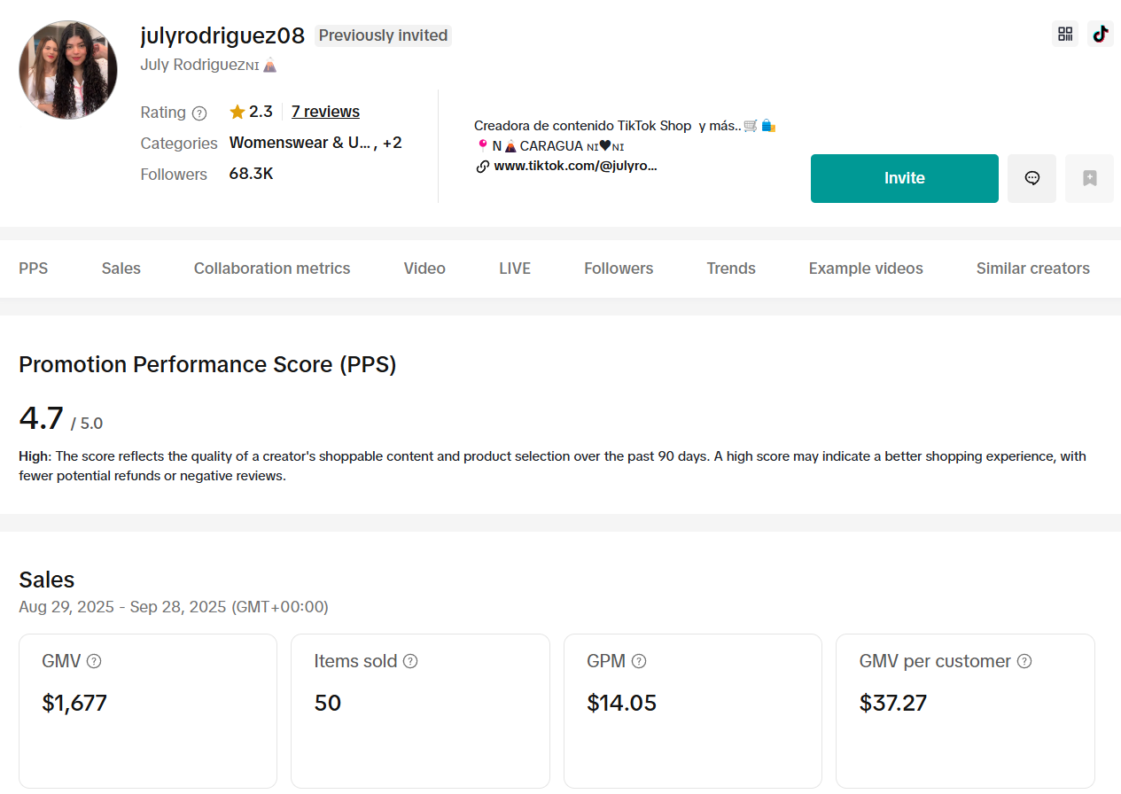Image resolution: width=1121 pixels, height=794 pixels.
Task: Open the 7 reviews link
Action: click(x=325, y=112)
